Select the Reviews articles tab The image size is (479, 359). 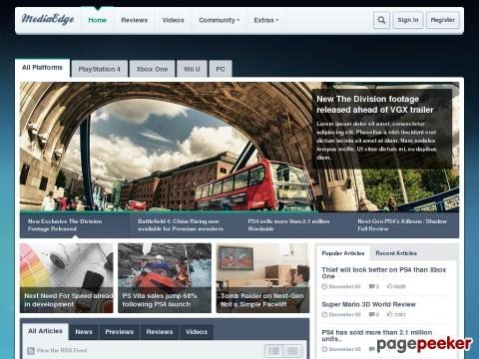(x=160, y=332)
